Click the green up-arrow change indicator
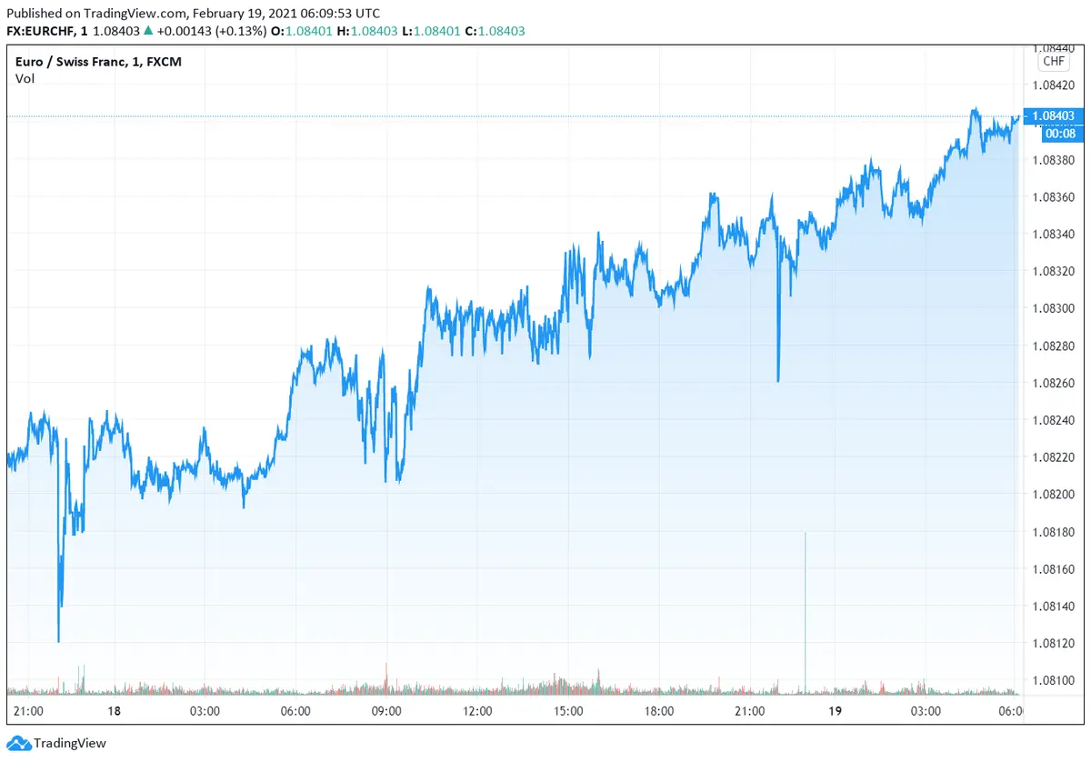 point(148,31)
